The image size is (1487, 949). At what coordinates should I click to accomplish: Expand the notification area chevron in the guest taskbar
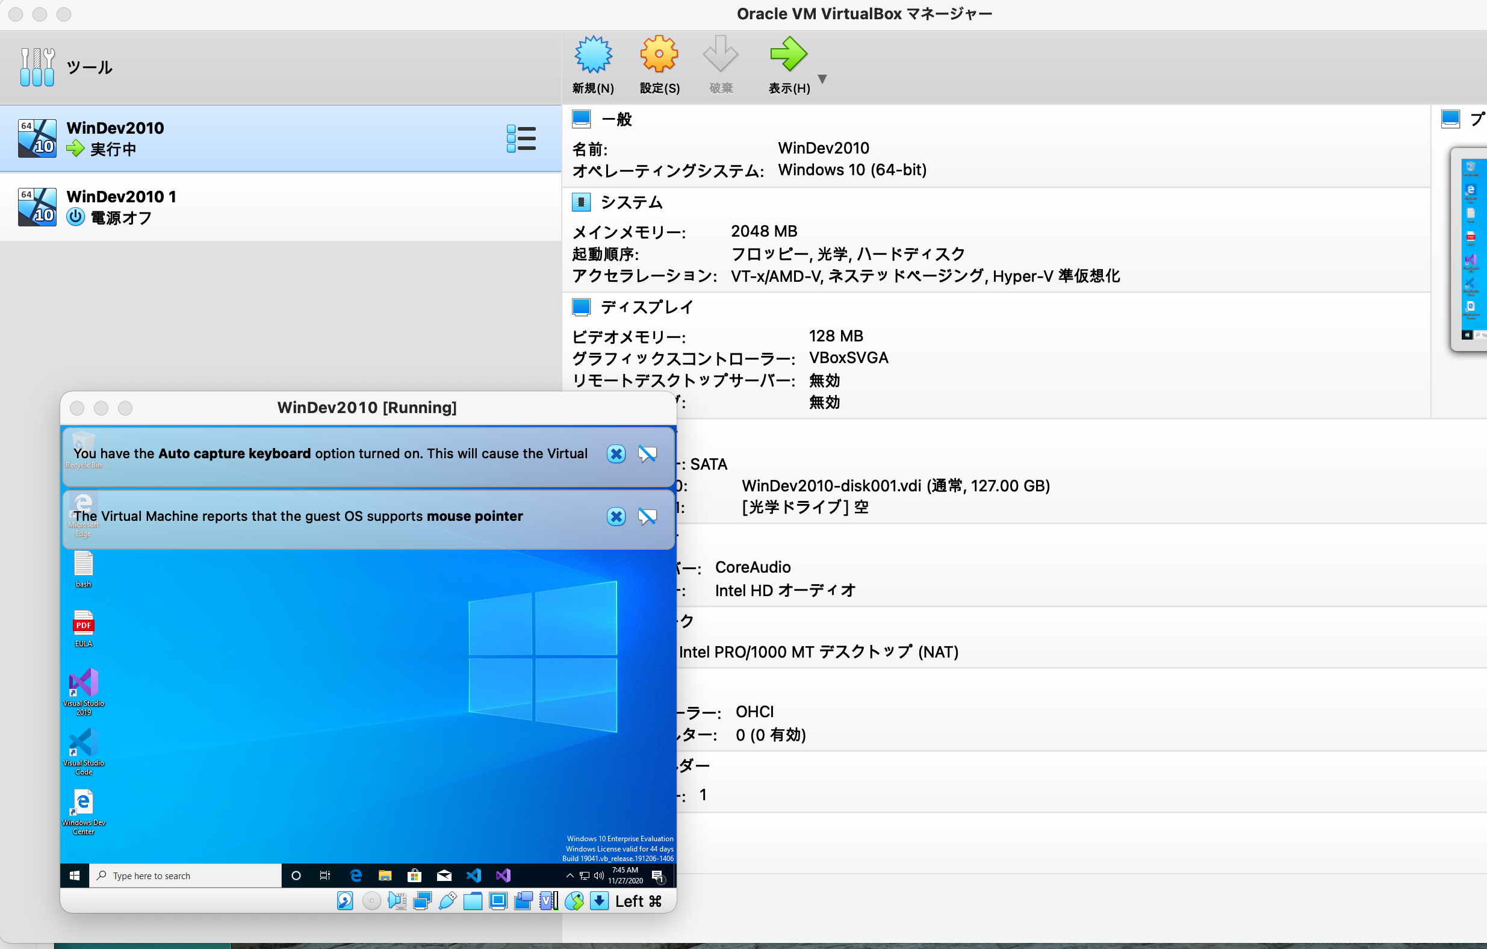(x=570, y=876)
